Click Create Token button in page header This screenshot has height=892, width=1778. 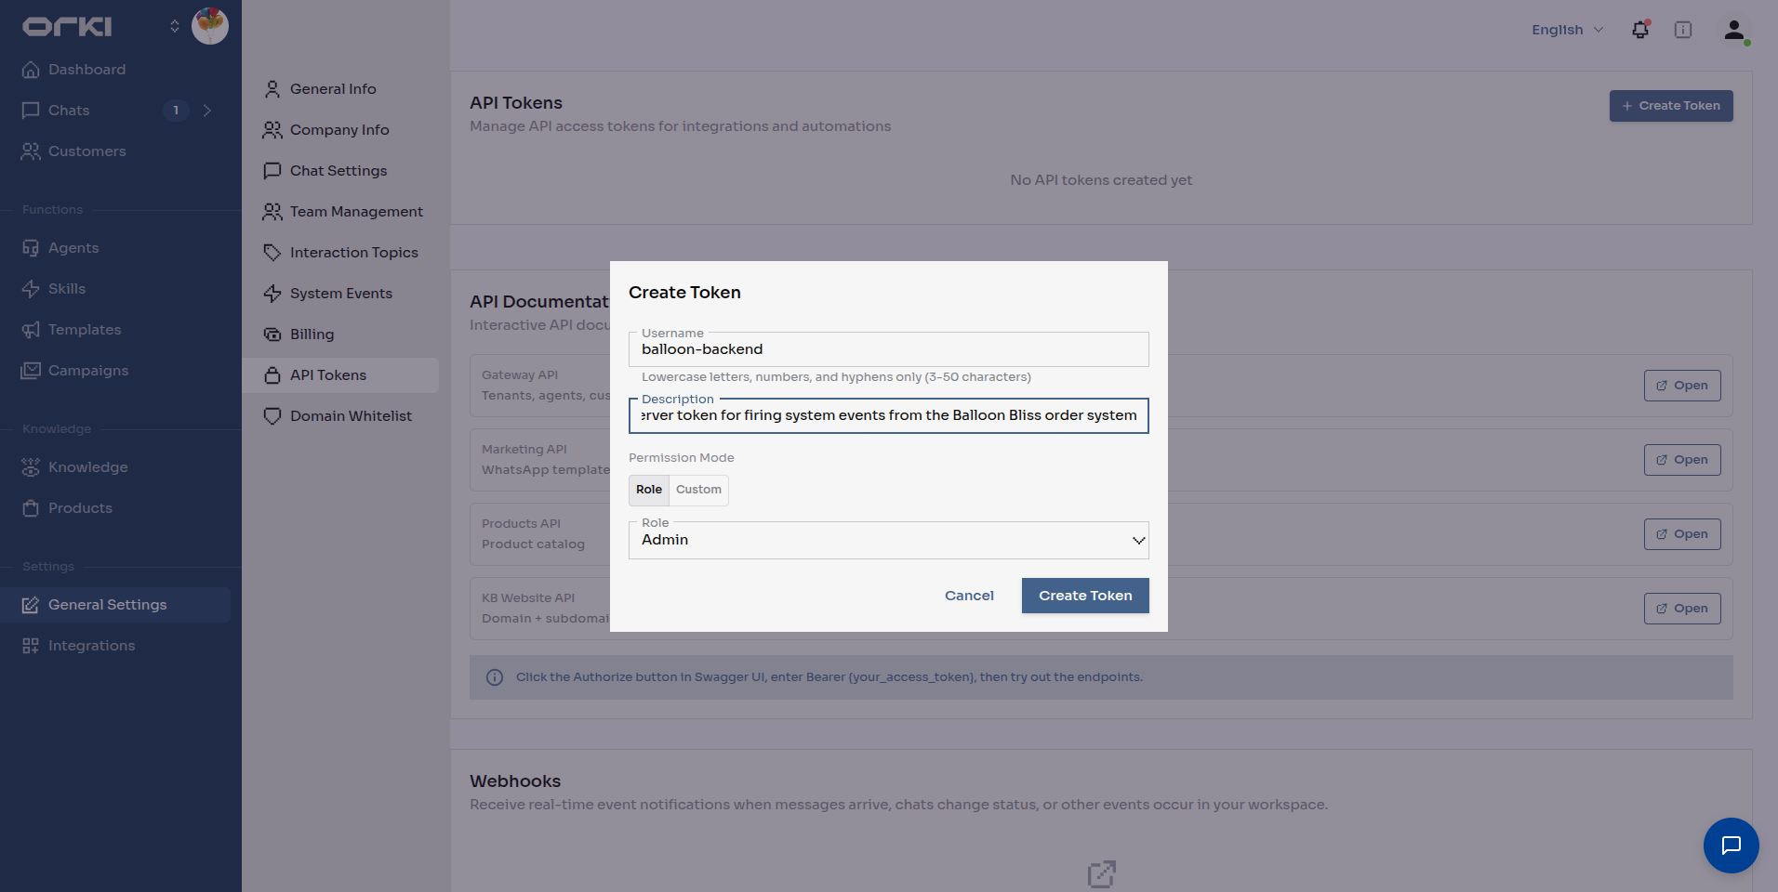coord(1671,106)
